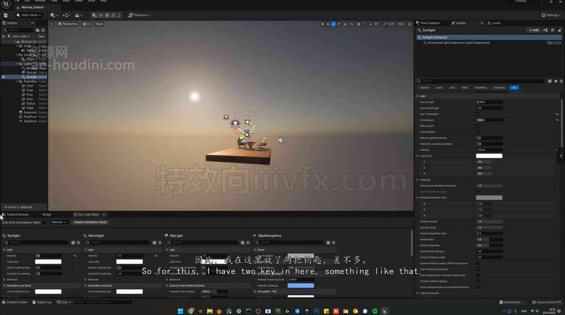Collapse the Lights folder in Outliner

pyautogui.click(x=17, y=64)
